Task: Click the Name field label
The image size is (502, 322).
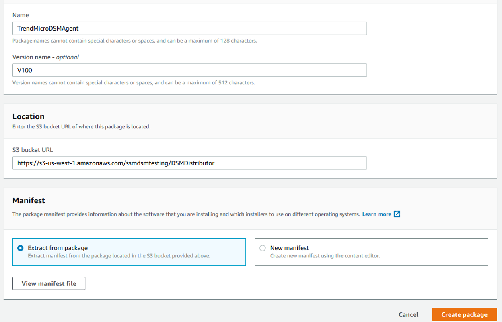Action: click(x=21, y=15)
